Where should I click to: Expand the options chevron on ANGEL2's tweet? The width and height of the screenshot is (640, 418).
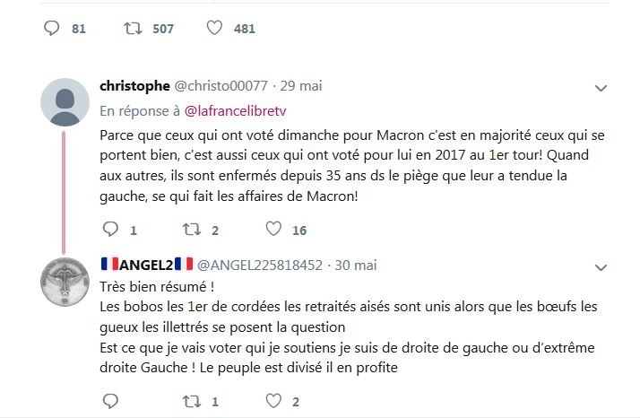tap(602, 266)
